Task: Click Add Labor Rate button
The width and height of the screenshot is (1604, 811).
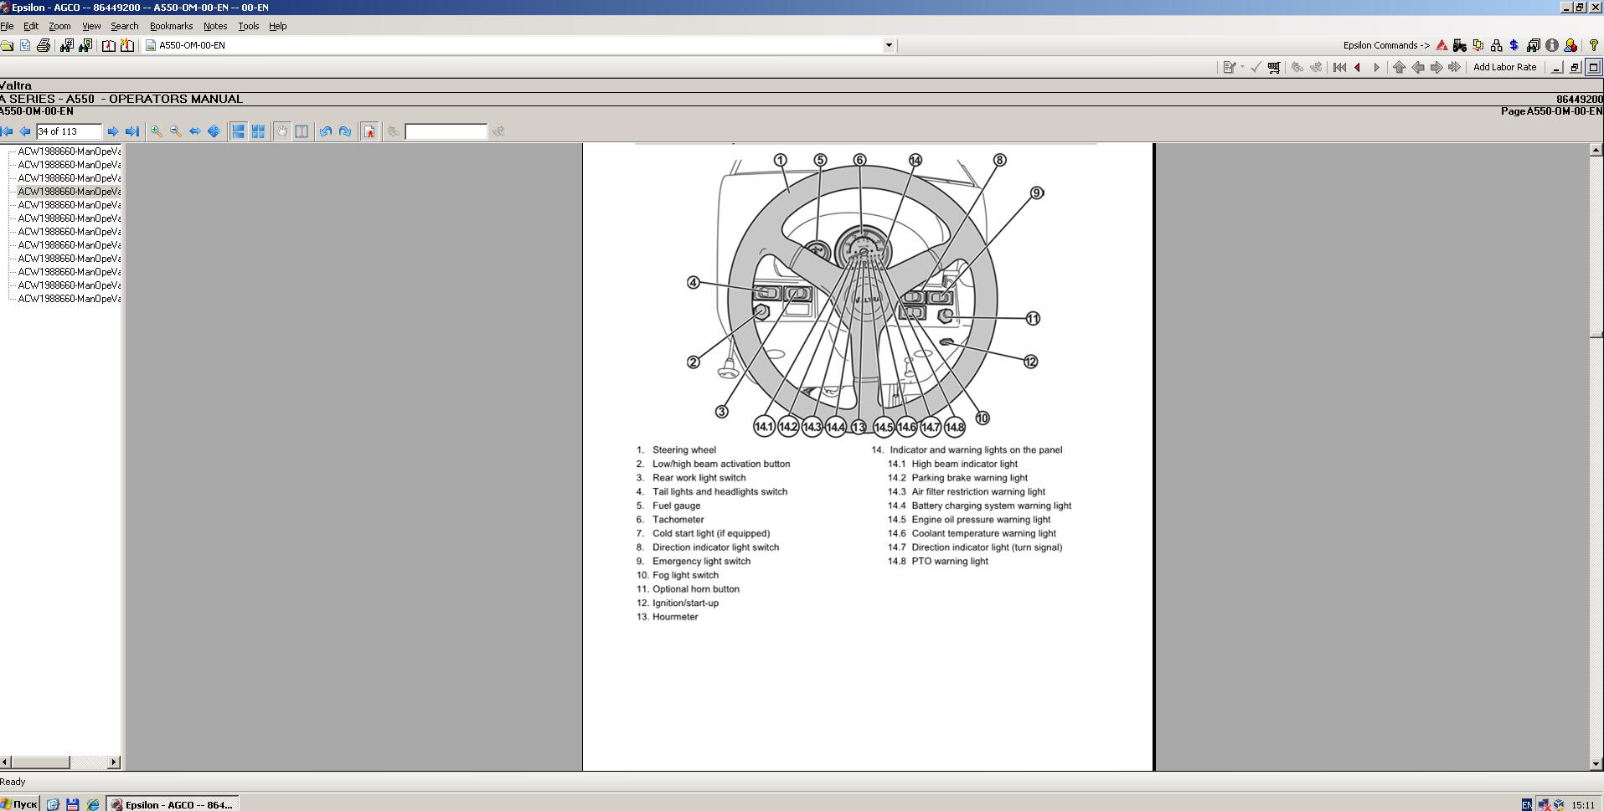Action: [x=1504, y=67]
